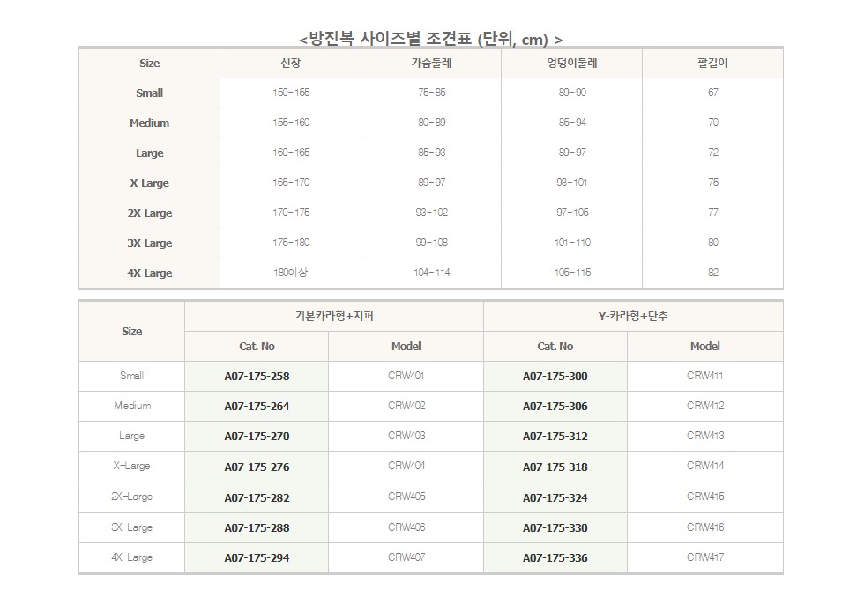
Task: Click the 방진복 사이즈별 조견표 title
Action: pyautogui.click(x=430, y=39)
